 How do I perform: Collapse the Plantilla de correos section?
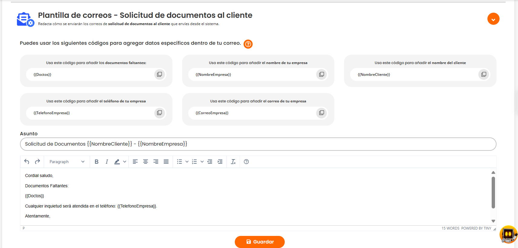point(493,19)
